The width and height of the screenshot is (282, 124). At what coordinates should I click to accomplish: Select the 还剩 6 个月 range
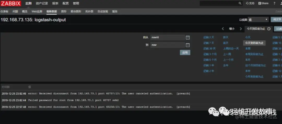pyautogui.click(x=210, y=60)
